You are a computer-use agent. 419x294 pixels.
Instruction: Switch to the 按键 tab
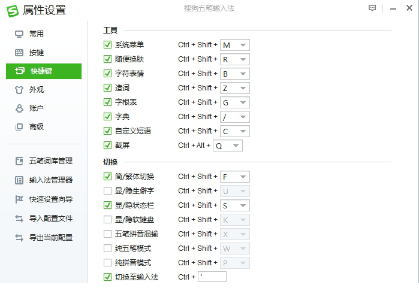coord(44,53)
